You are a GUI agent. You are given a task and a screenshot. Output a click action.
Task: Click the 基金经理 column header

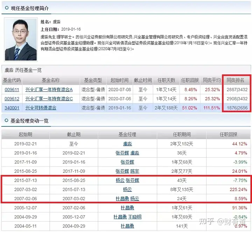tap(127, 134)
